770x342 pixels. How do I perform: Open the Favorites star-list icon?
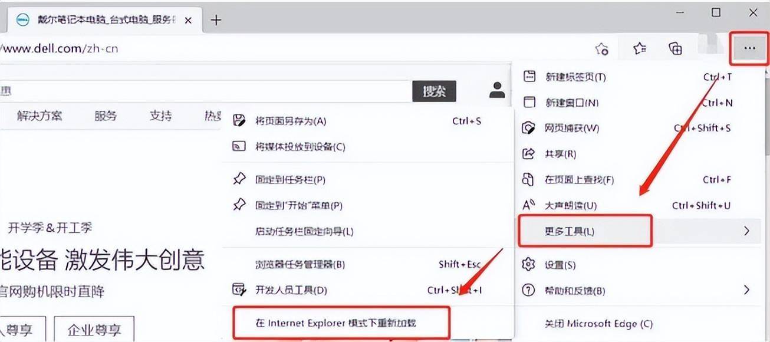click(640, 48)
